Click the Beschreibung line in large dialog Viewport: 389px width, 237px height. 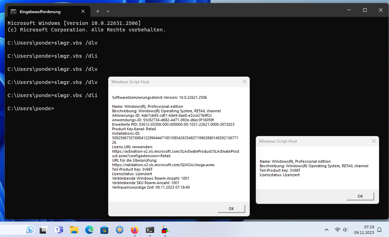(166, 111)
